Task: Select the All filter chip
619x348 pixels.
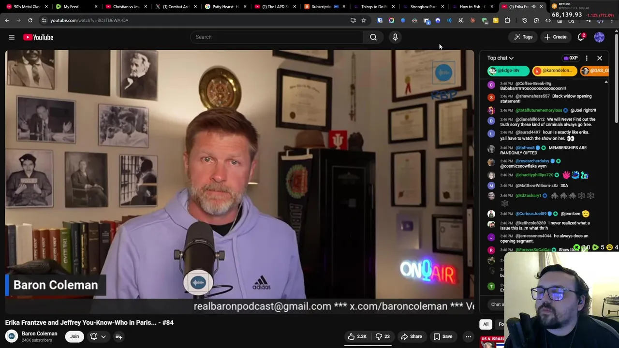Action: click(486, 324)
